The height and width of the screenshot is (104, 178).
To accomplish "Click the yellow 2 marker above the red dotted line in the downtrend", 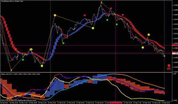I will [149, 35].
